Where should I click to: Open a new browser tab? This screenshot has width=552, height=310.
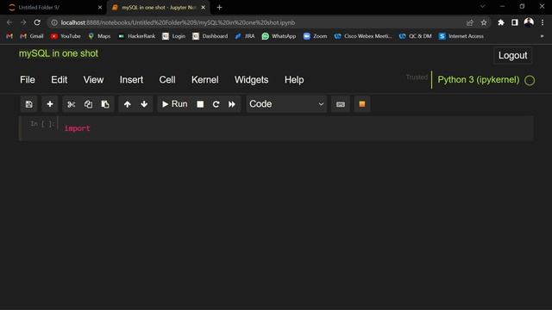pyautogui.click(x=219, y=8)
